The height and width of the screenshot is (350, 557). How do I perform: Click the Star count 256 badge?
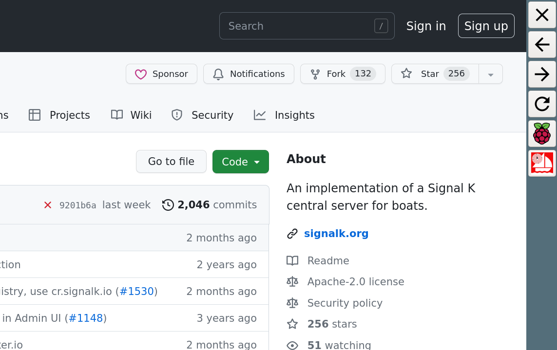(x=456, y=74)
